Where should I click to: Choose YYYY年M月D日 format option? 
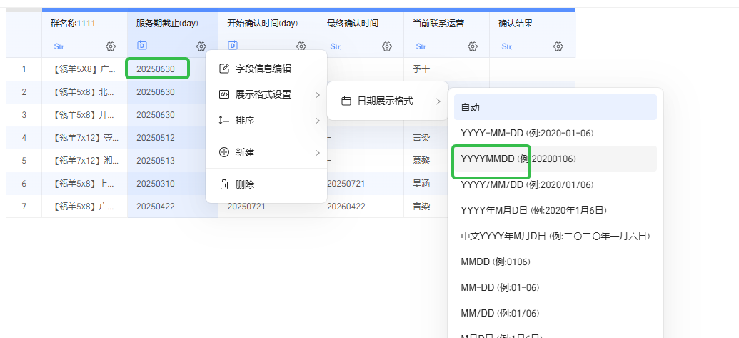pos(534,210)
